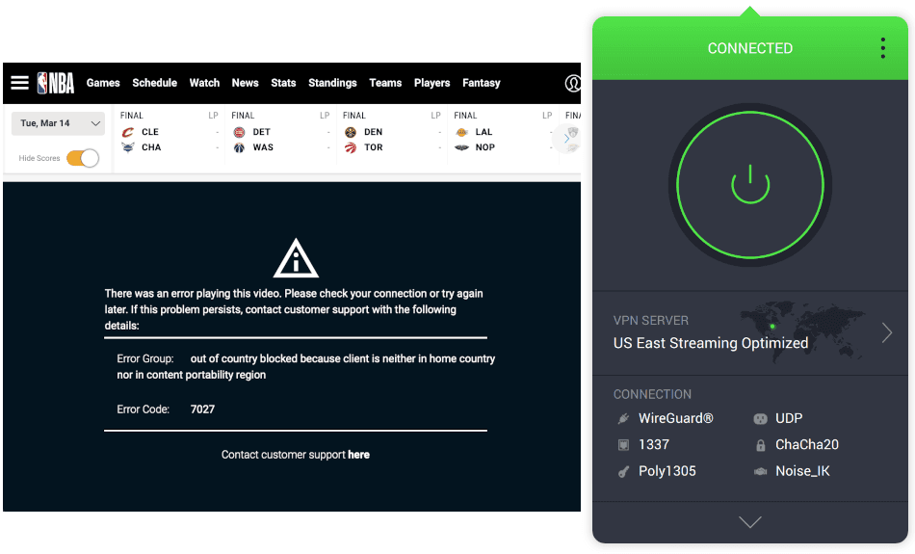Open the News menu item
The height and width of the screenshot is (554, 915).
pos(245,83)
